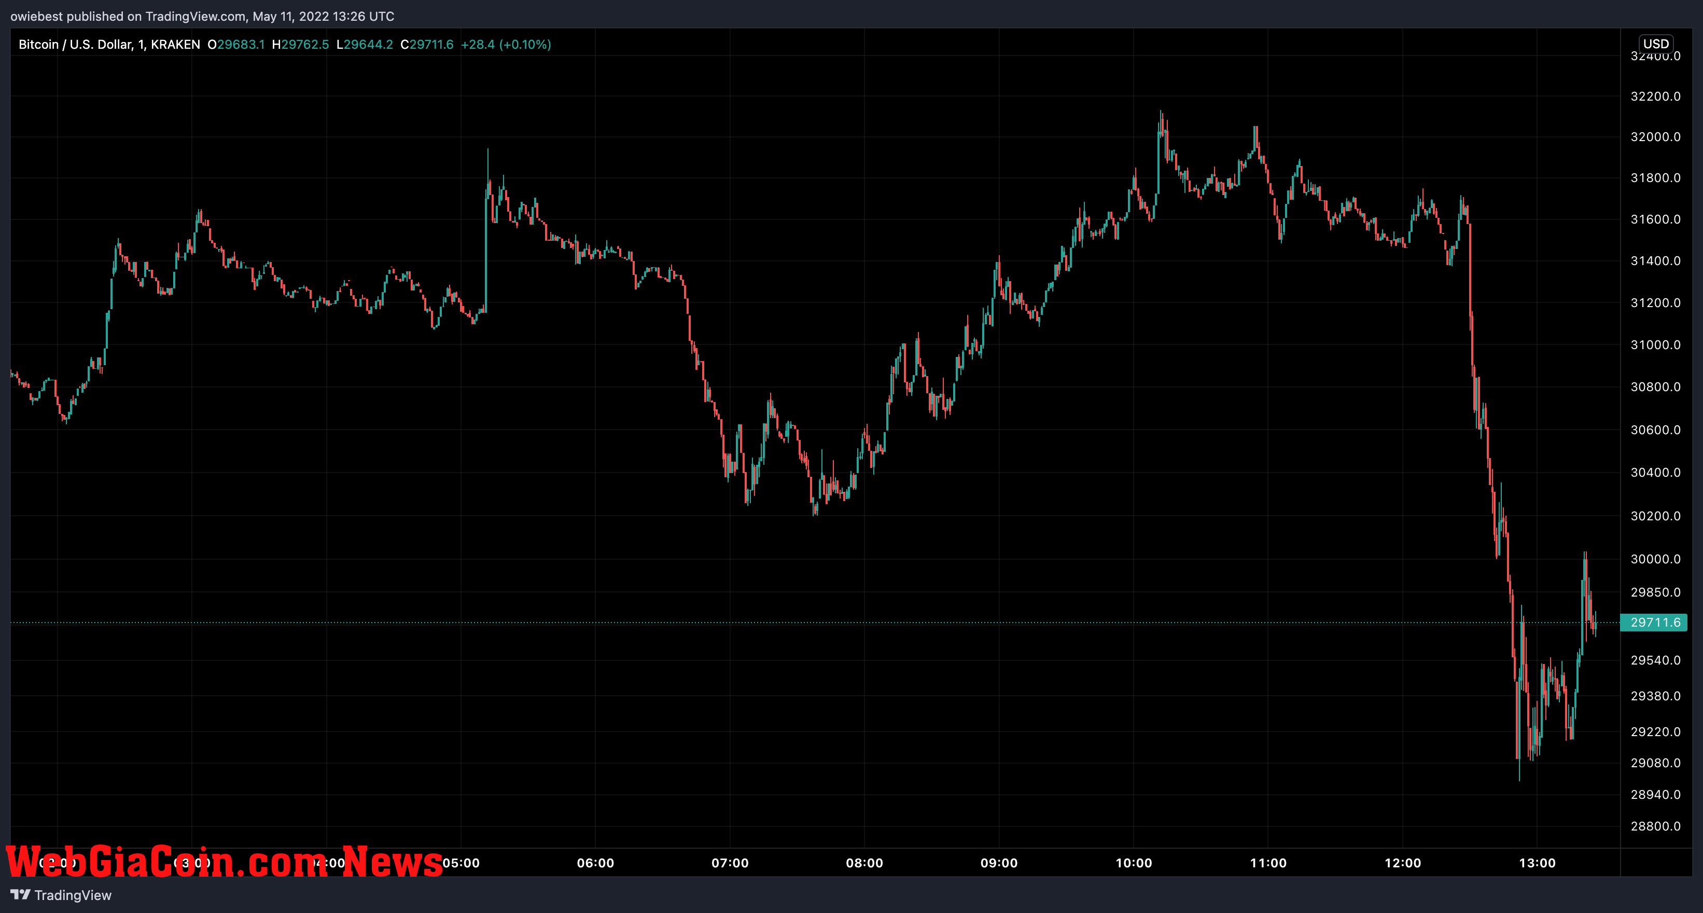Click the Bitcoin / U.S. Dollar symbol title

(x=109, y=44)
